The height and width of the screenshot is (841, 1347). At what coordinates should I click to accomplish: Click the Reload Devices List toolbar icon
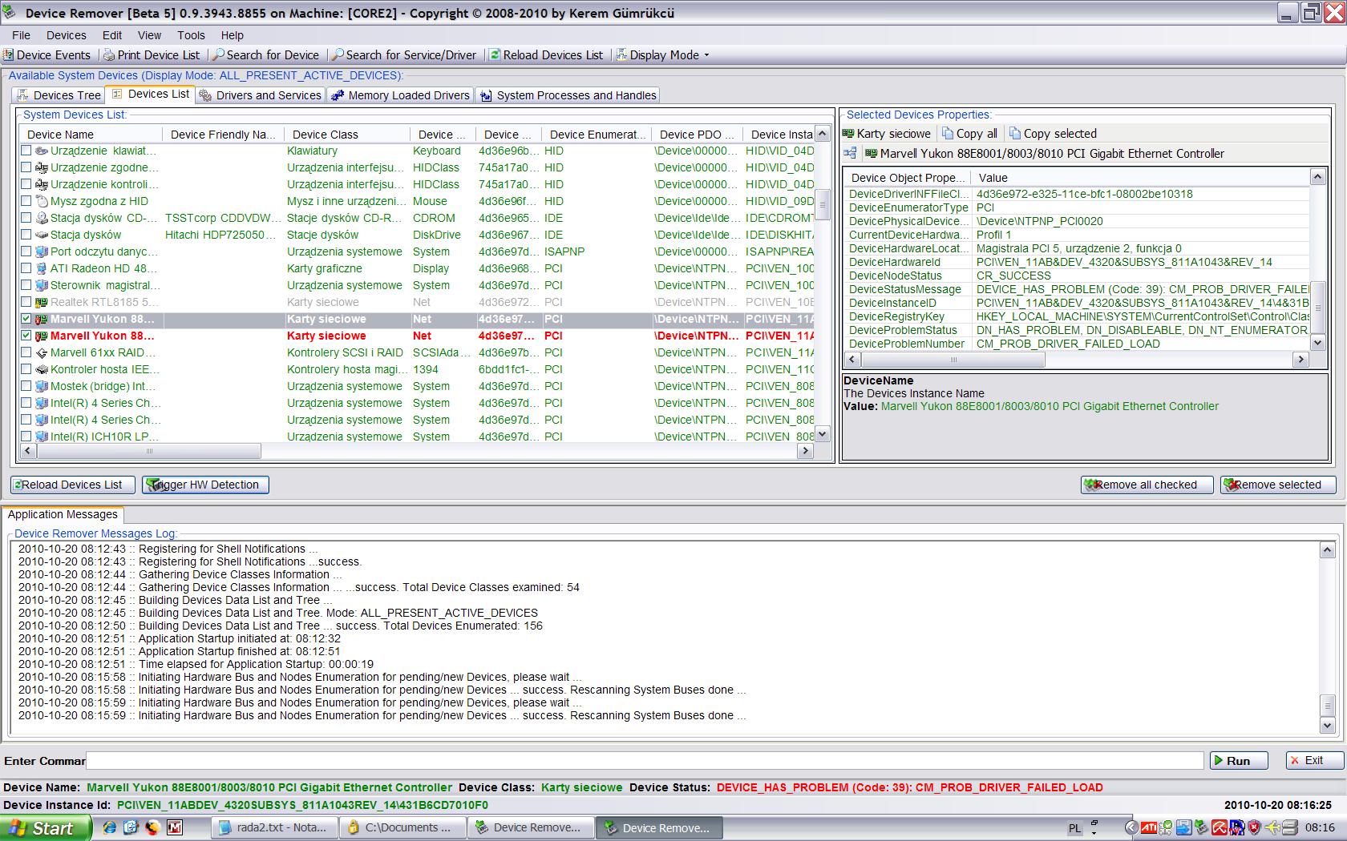495,55
